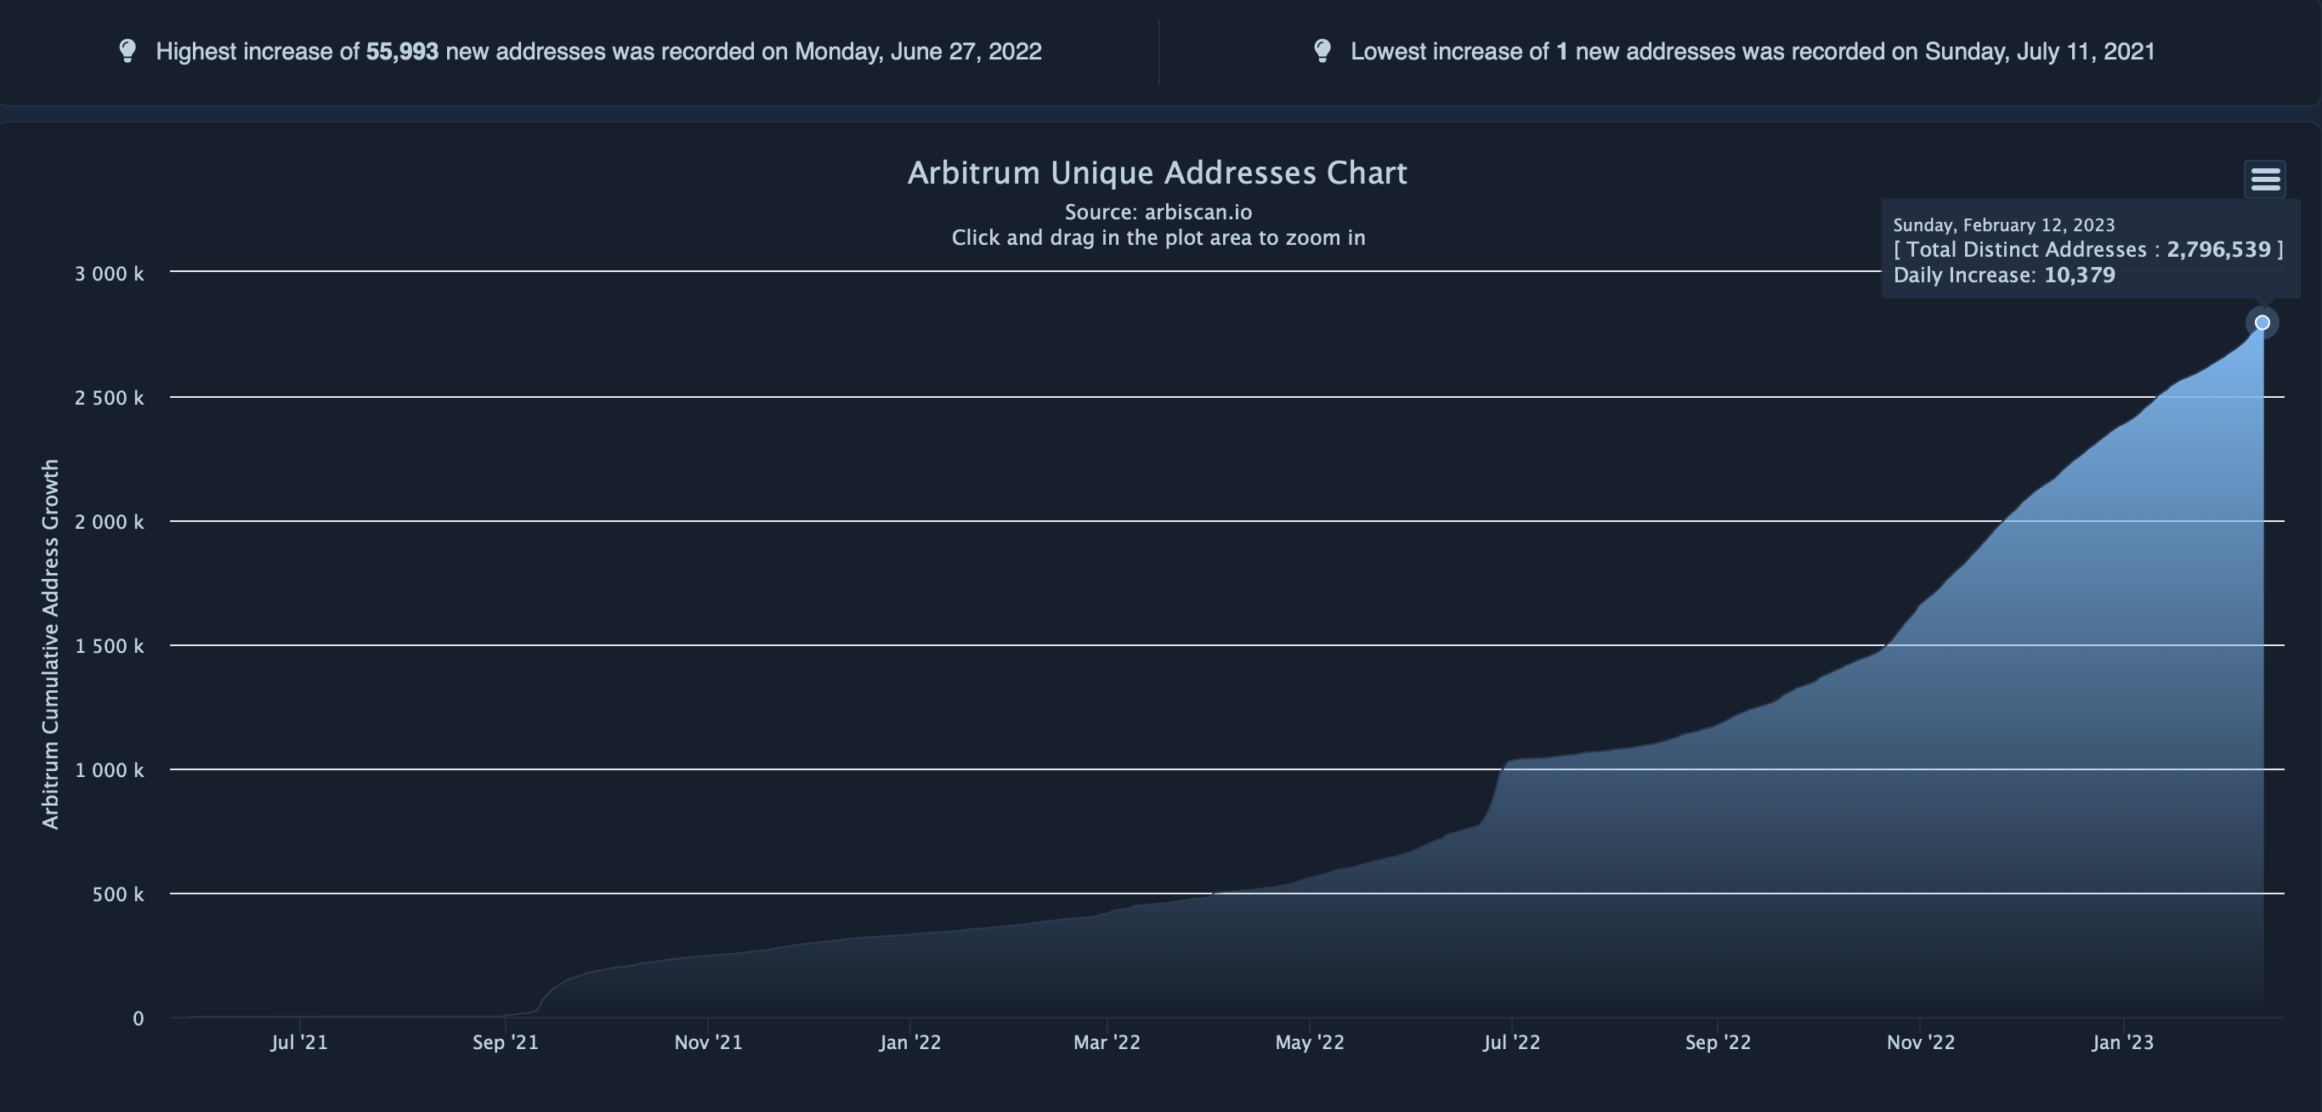
Task: Click the lightbulb icon beside Lowest increase
Action: click(x=1322, y=50)
